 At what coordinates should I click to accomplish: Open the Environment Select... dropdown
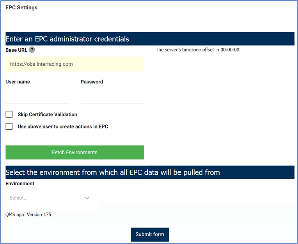(43, 198)
